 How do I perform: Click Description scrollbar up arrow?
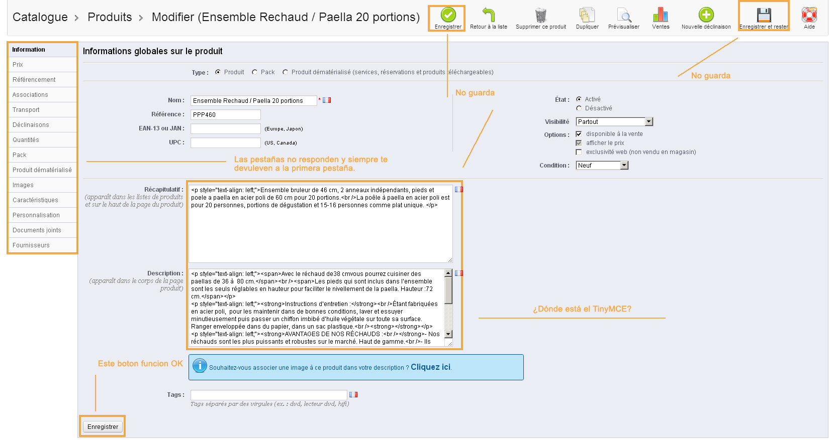point(449,273)
